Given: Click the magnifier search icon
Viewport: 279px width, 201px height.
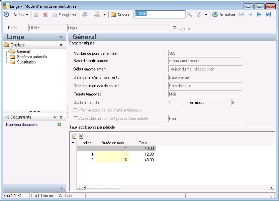Looking at the screenshot, I should pos(189,14).
